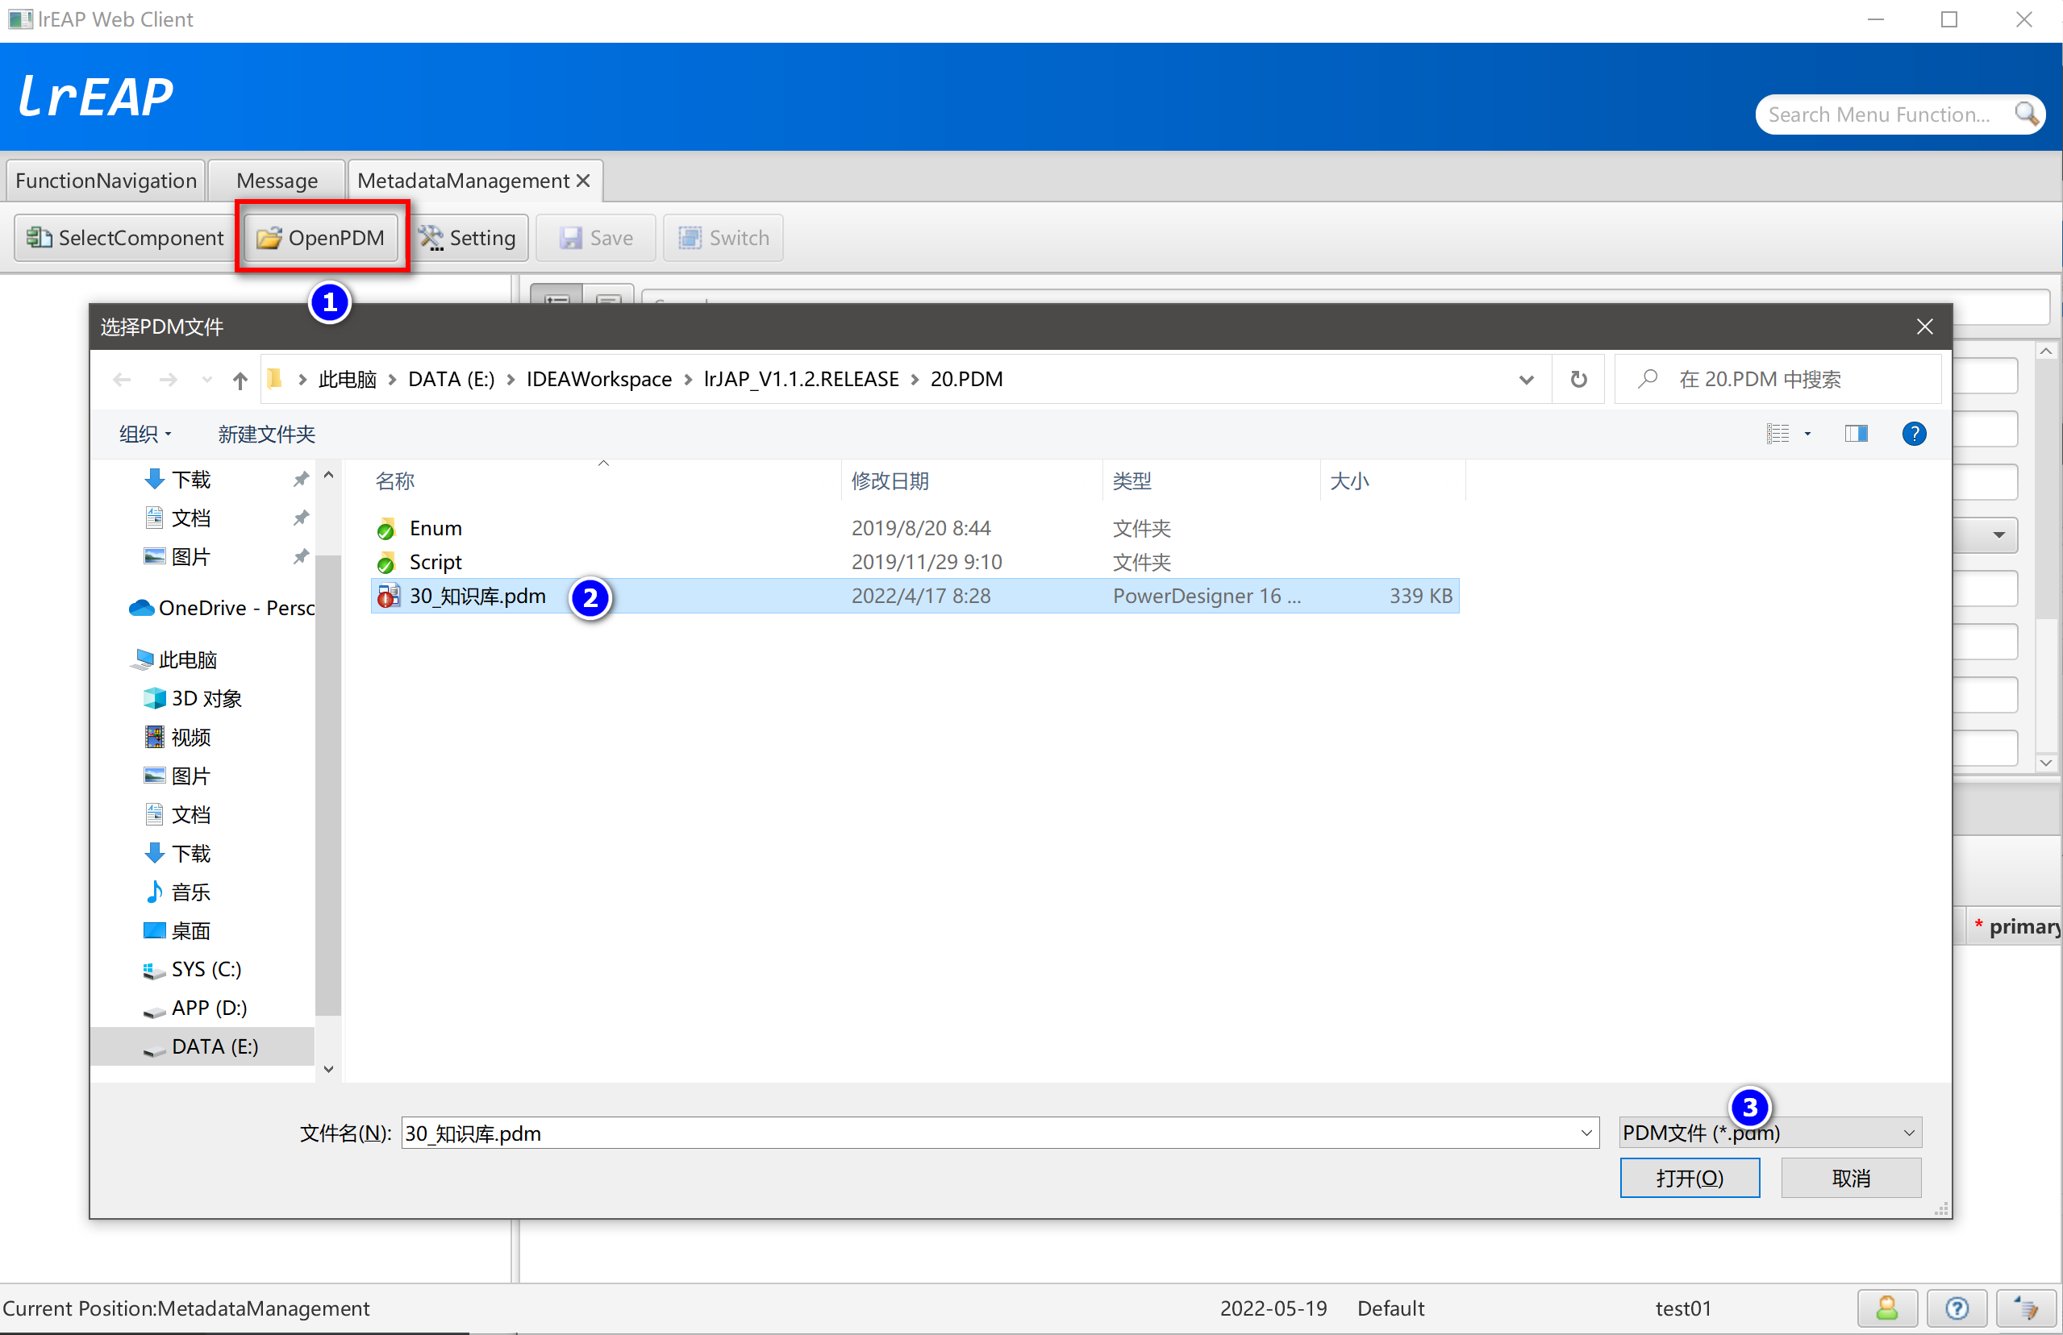This screenshot has width=2063, height=1335.
Task: Expand the address bar history dropdown
Action: pyautogui.click(x=1527, y=380)
